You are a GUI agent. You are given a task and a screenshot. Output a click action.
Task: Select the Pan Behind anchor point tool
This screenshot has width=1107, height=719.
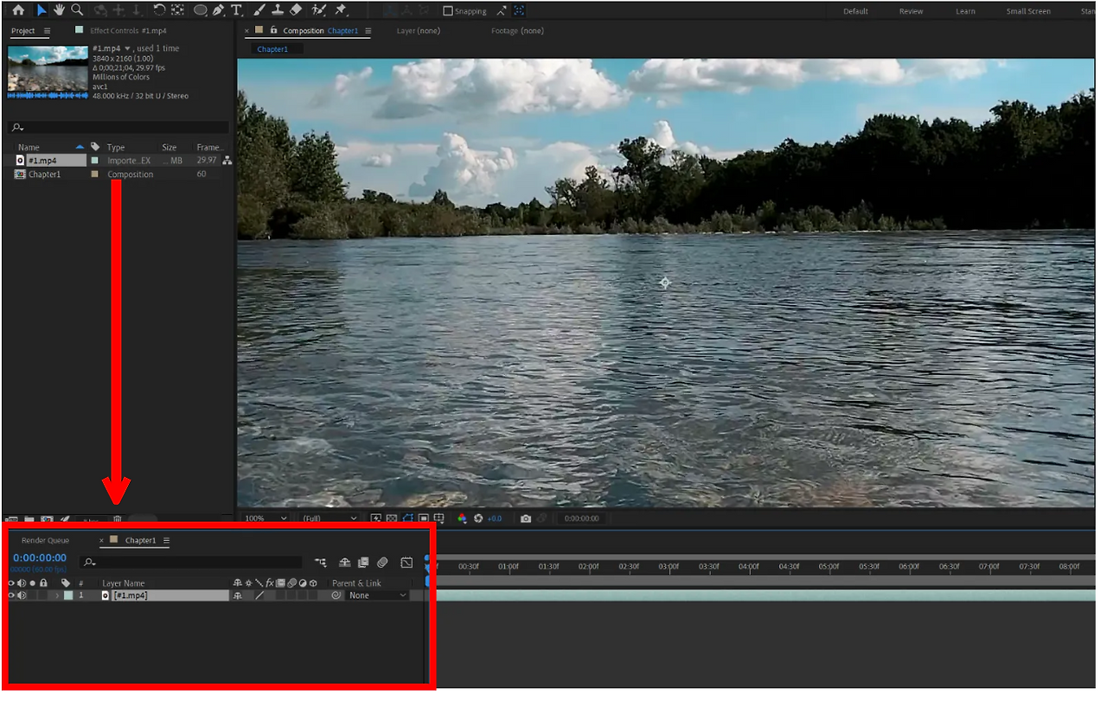(177, 10)
